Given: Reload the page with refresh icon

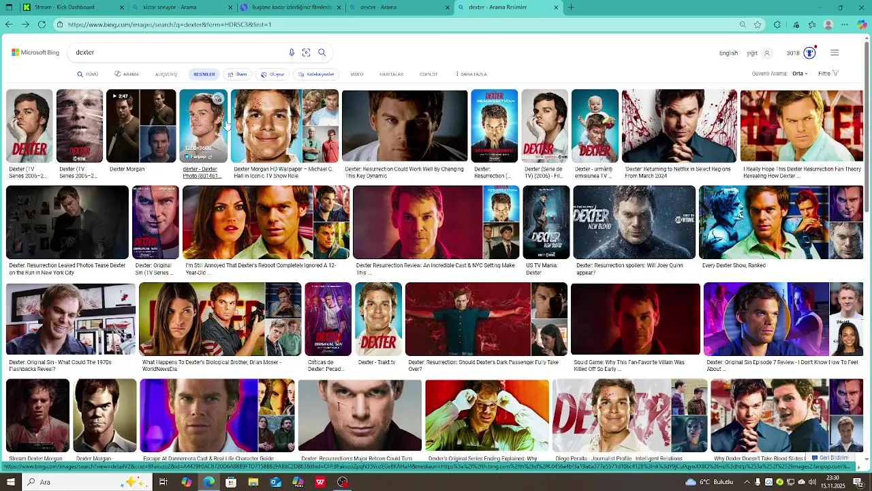Looking at the screenshot, I should click(42, 25).
